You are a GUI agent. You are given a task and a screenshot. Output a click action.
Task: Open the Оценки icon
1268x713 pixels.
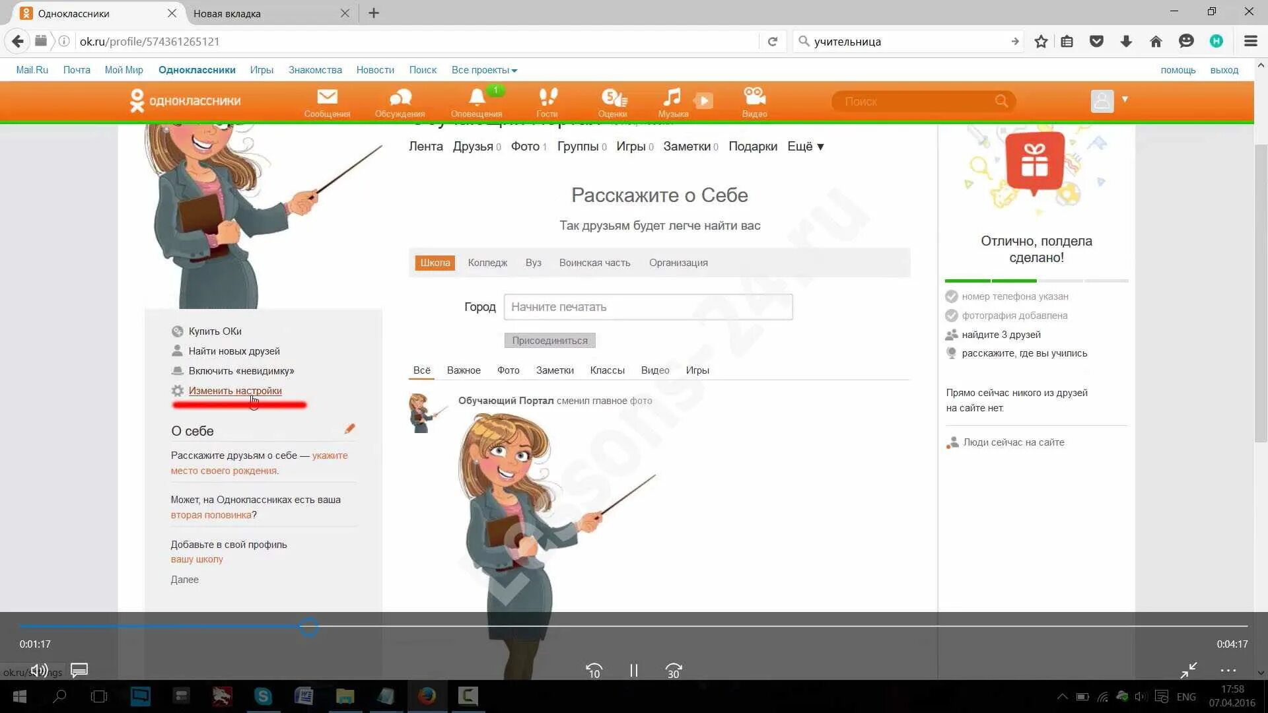613,98
